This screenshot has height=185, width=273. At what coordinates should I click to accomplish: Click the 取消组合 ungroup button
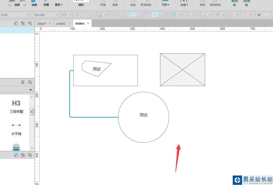coord(146,3)
